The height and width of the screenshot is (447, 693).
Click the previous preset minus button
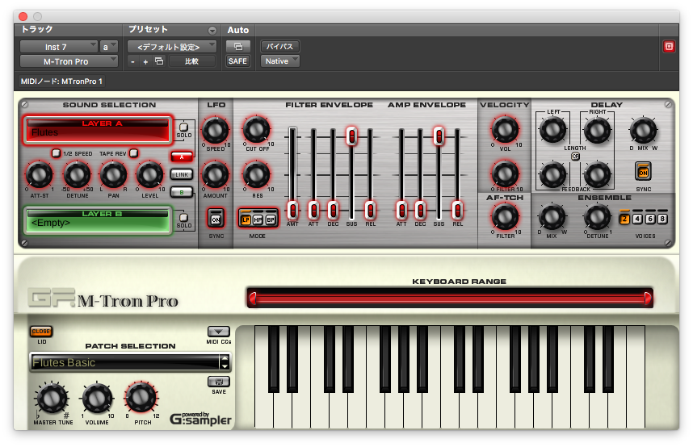click(132, 62)
